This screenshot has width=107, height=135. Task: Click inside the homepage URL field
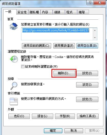(x=57, y=34)
